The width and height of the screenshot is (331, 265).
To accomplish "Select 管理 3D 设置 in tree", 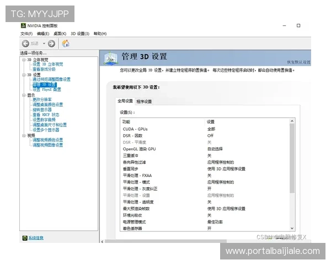I will pyautogui.click(x=45, y=84).
